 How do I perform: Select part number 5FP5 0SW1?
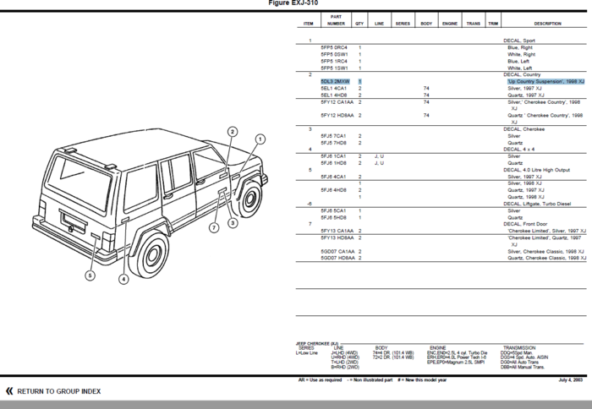click(x=335, y=54)
